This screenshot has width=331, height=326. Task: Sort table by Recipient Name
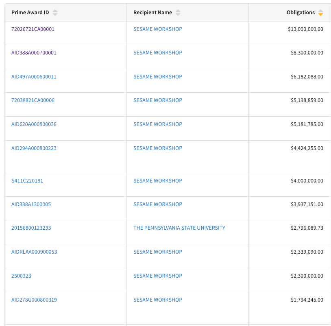[x=178, y=13]
